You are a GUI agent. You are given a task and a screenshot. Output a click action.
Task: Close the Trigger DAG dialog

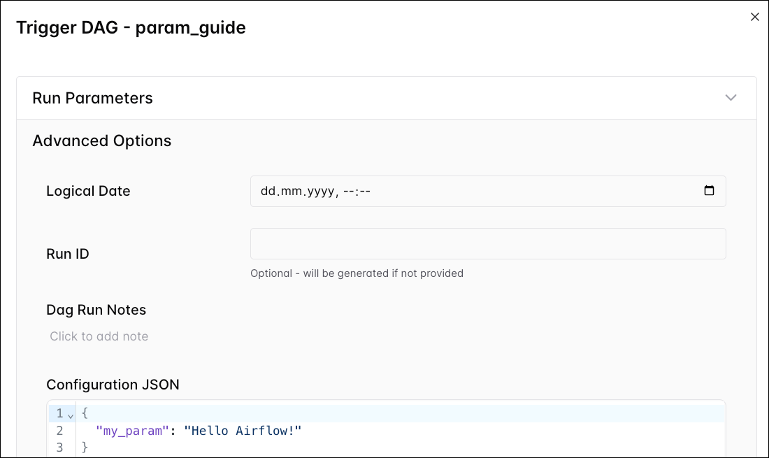pos(754,16)
